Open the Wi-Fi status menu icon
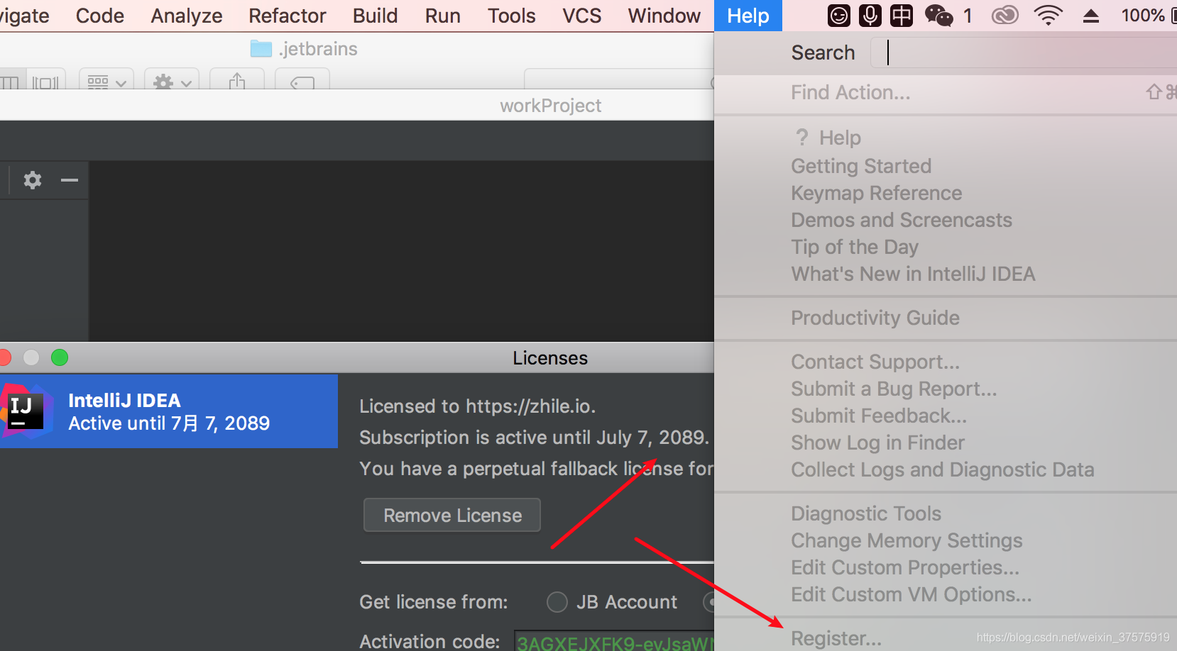This screenshot has height=651, width=1177. [x=1048, y=15]
